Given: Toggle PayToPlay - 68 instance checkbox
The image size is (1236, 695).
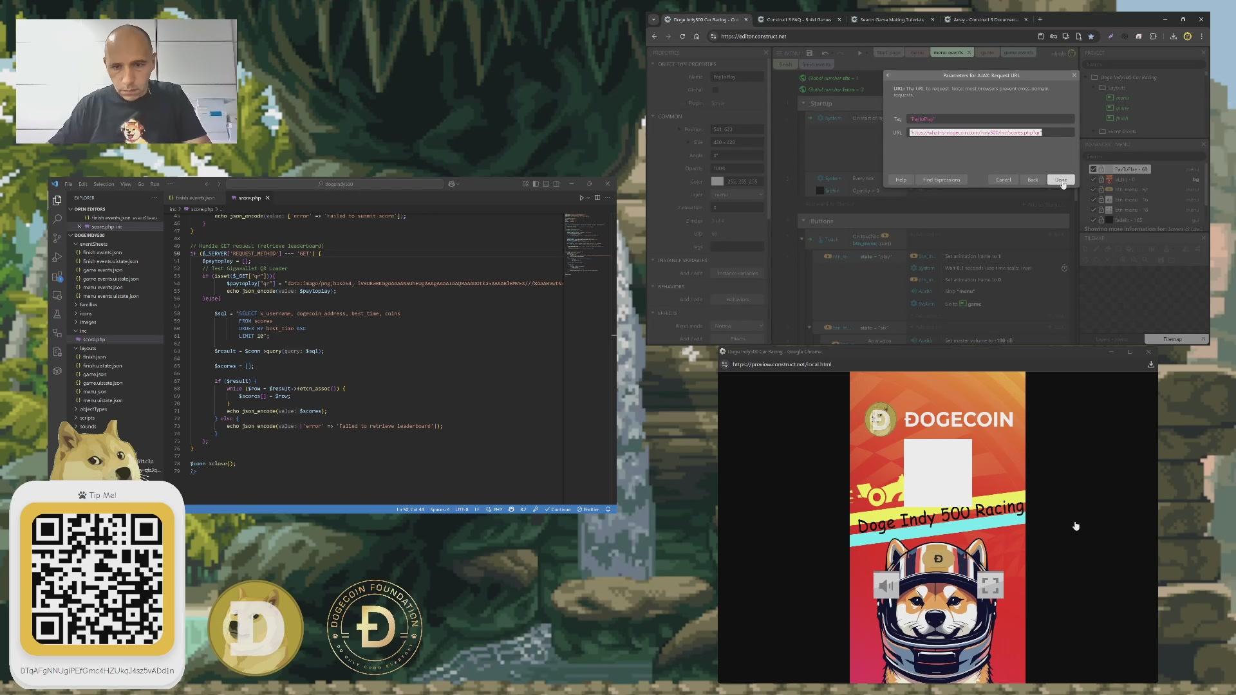Looking at the screenshot, I should 1093,169.
